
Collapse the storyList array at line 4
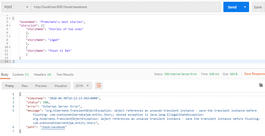[10, 26]
